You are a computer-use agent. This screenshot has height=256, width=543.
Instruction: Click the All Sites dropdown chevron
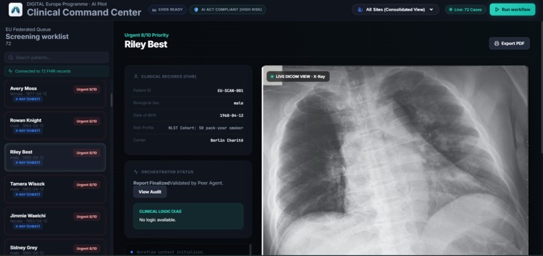(x=431, y=9)
